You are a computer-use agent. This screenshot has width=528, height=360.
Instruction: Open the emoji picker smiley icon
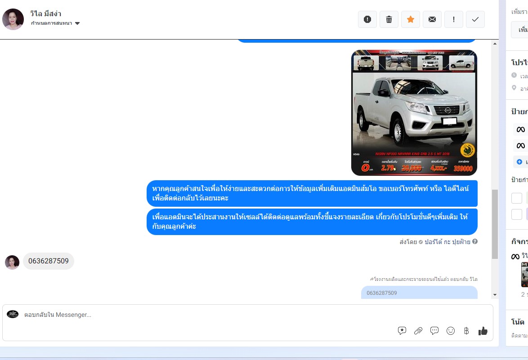[451, 331]
